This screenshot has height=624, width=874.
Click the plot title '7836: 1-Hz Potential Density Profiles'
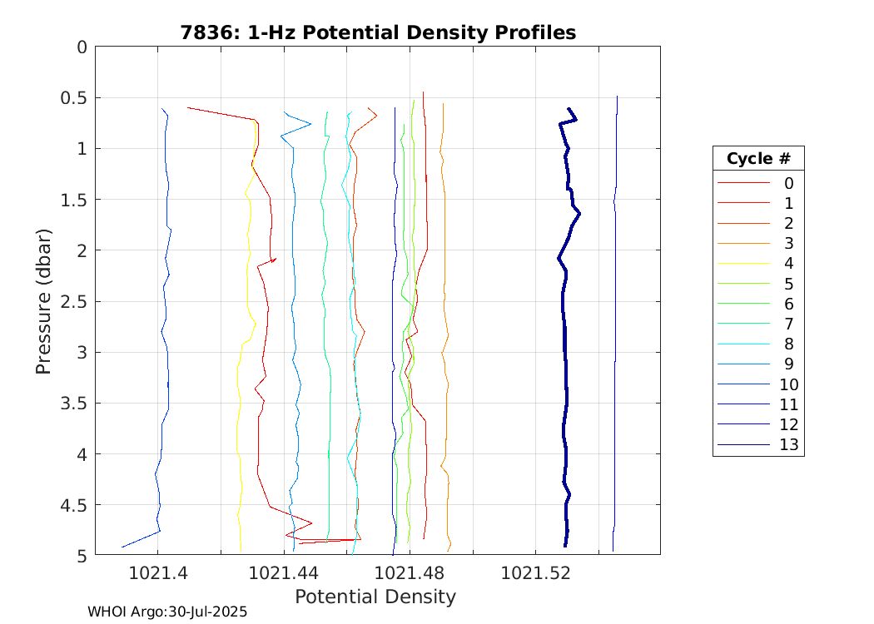coord(378,32)
